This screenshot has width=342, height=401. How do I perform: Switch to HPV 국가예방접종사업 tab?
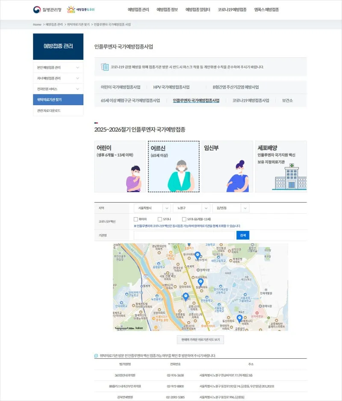(x=171, y=87)
